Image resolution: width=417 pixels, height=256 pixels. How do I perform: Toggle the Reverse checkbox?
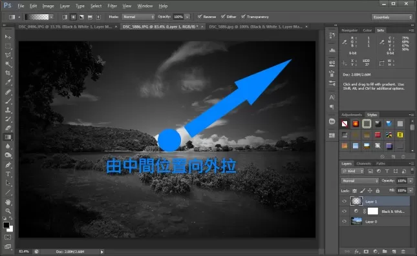[200, 17]
